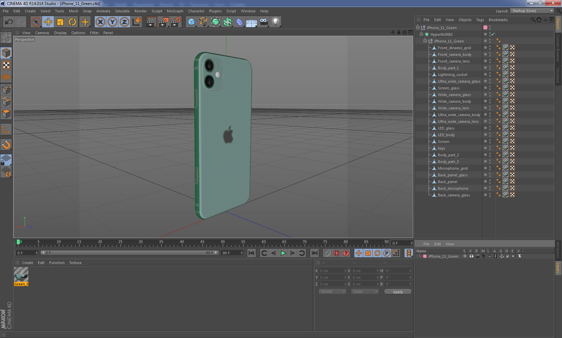Select the Move tool in top toolbar
The image size is (562, 338).
pyautogui.click(x=48, y=22)
